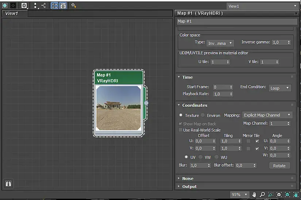Click the Lay Out Children icon
301x200 pixels.
(x=43, y=6)
